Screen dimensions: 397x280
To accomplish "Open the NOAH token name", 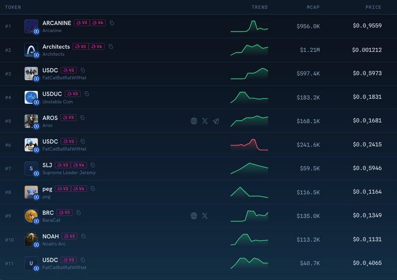I will [50, 236].
